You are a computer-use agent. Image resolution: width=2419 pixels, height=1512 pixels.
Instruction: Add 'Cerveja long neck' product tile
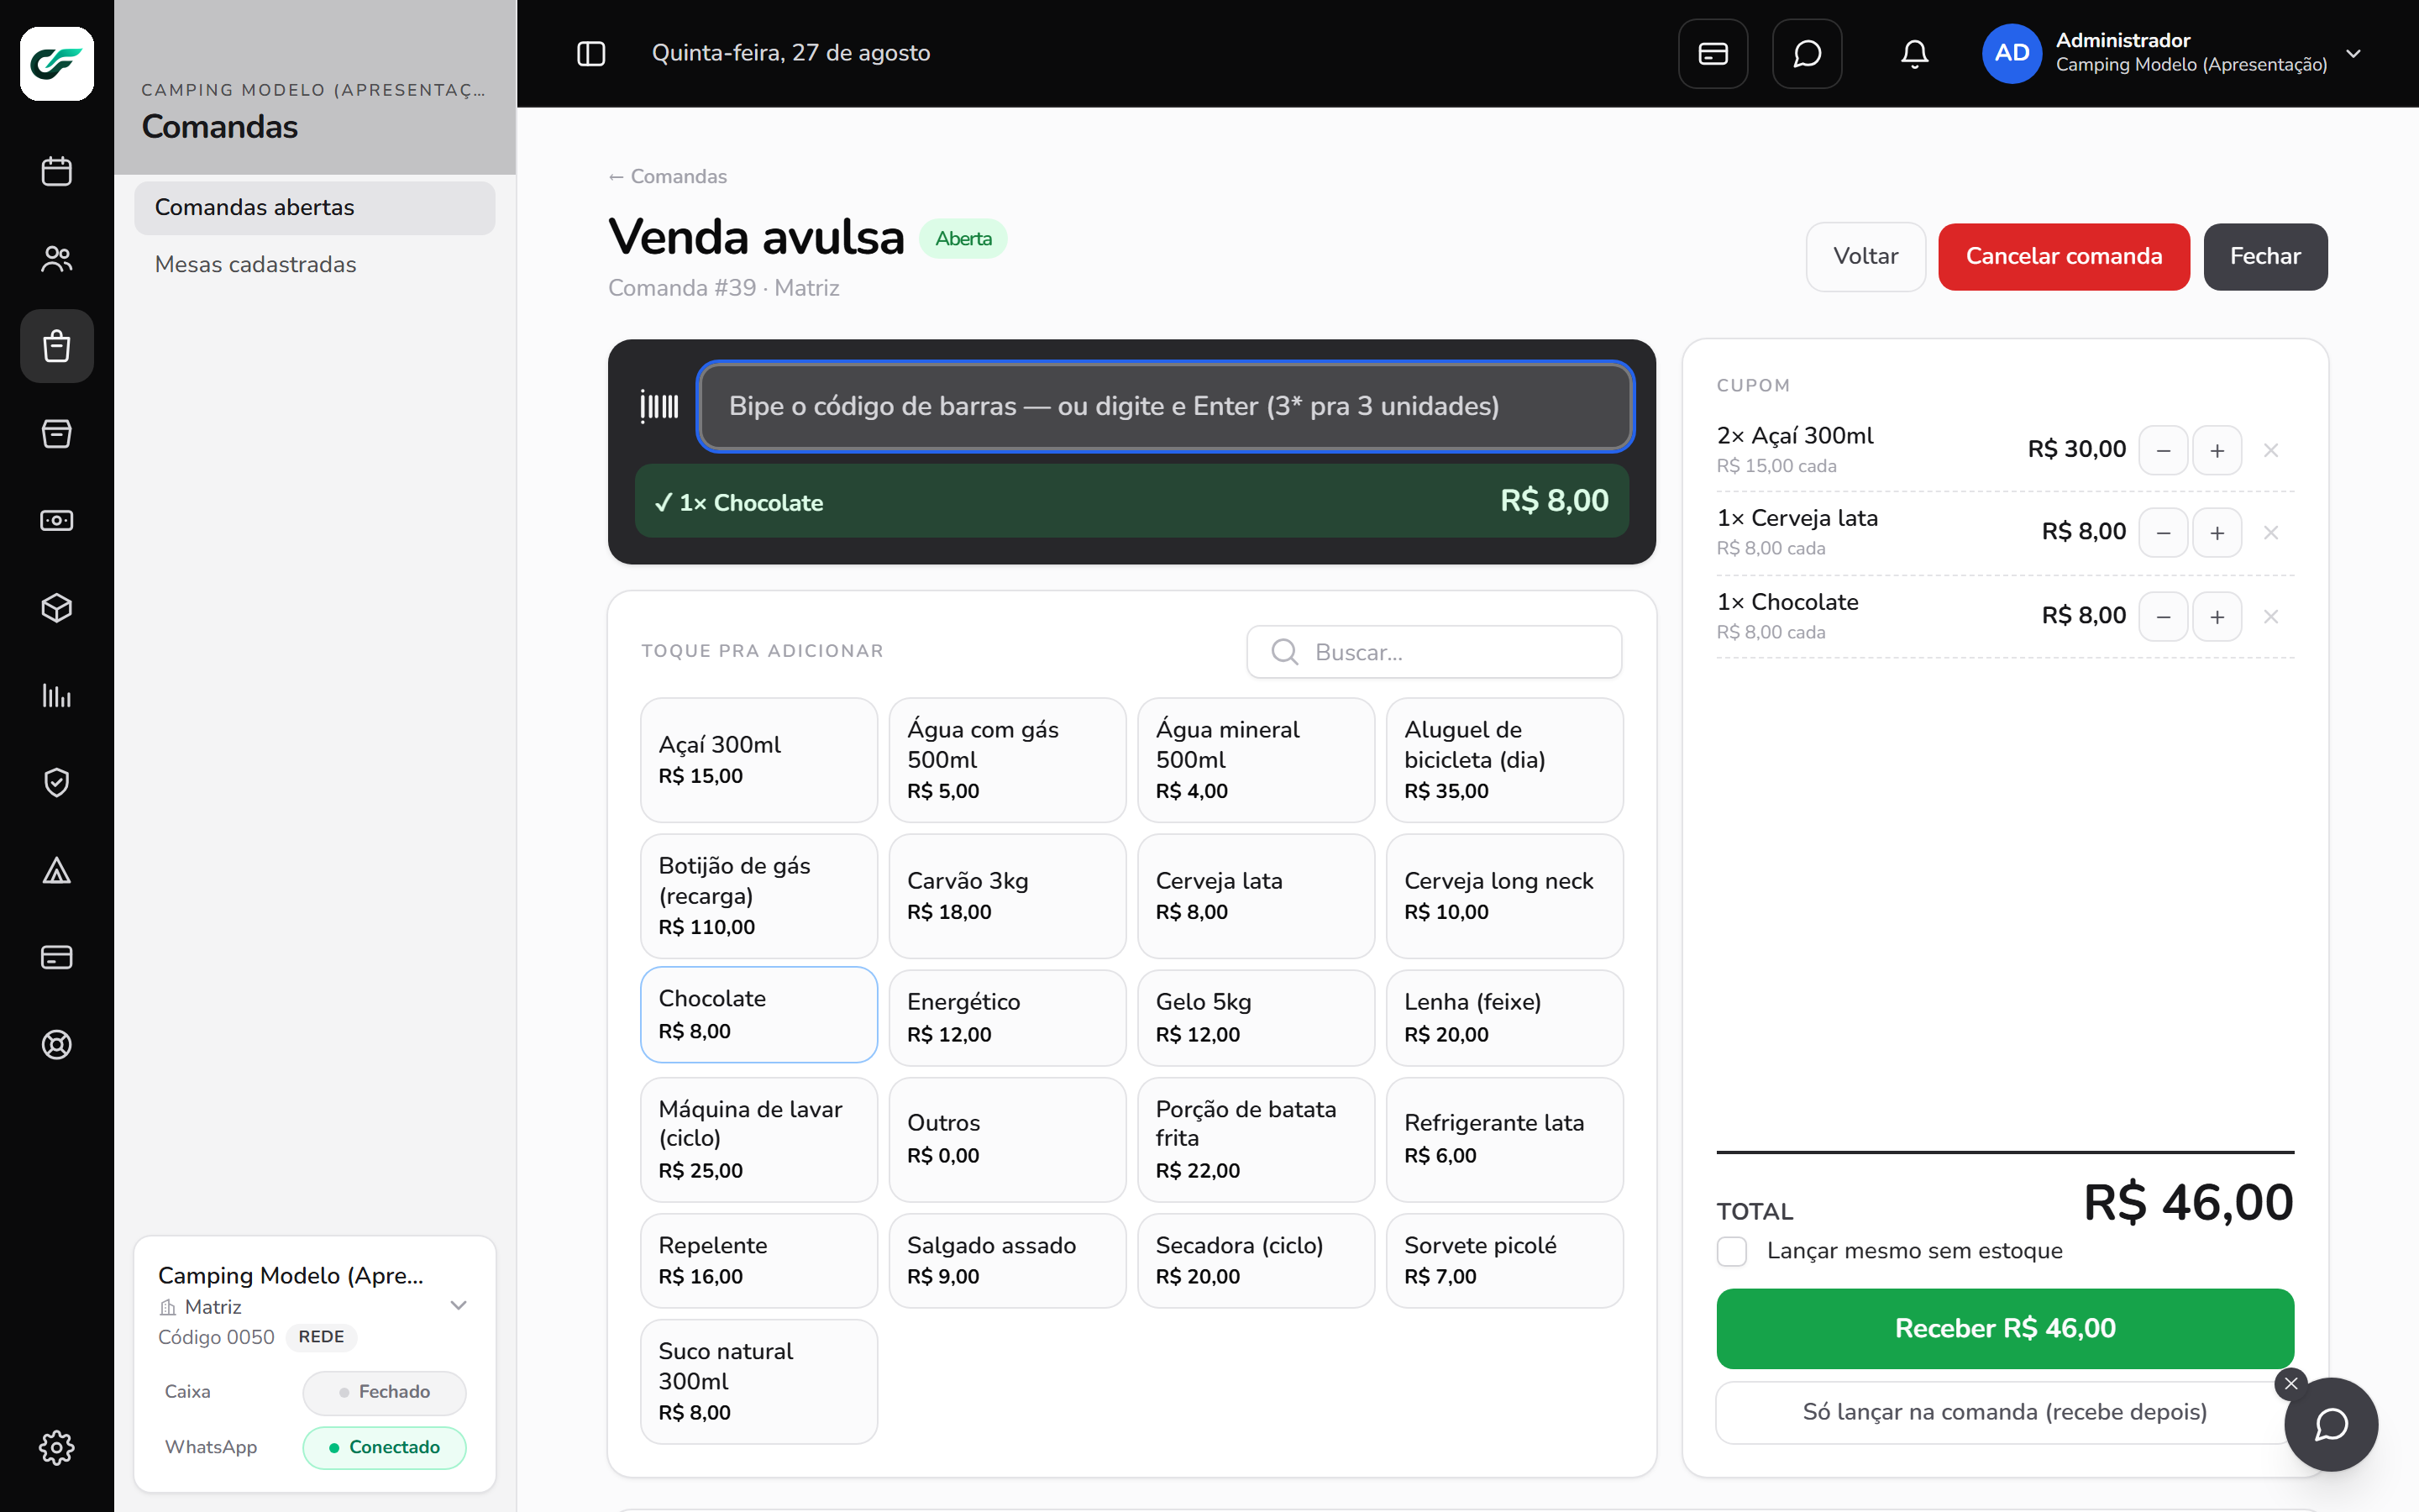(x=1504, y=896)
